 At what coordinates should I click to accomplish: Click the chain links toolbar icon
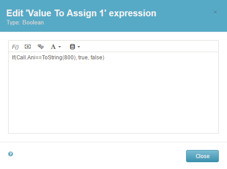(x=40, y=47)
